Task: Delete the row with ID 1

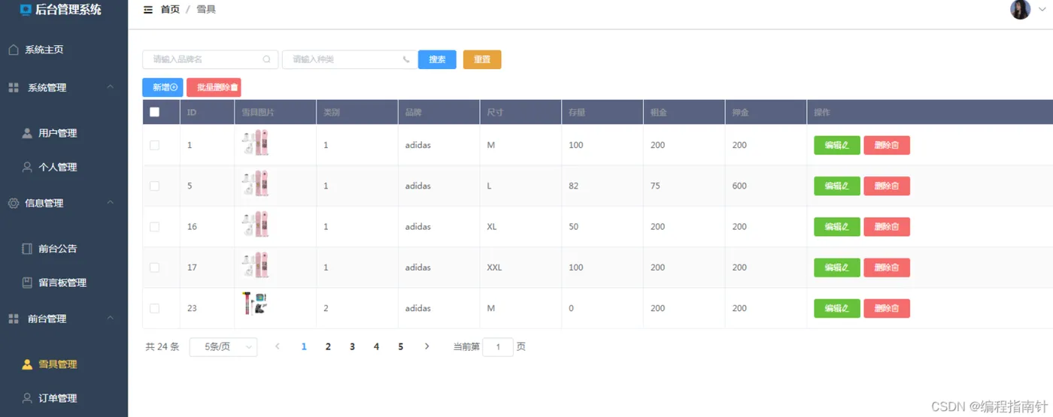Action: coord(887,145)
